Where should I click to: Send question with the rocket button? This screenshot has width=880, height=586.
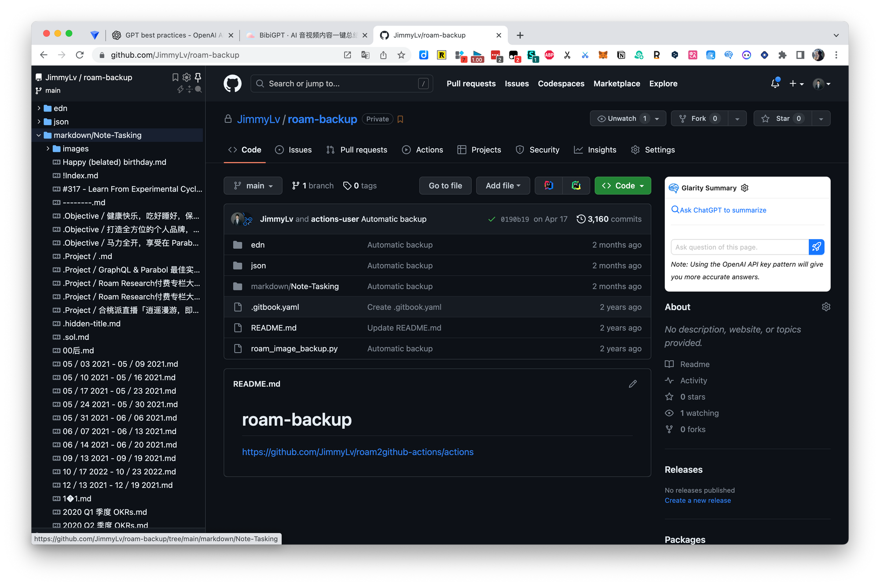pos(816,247)
